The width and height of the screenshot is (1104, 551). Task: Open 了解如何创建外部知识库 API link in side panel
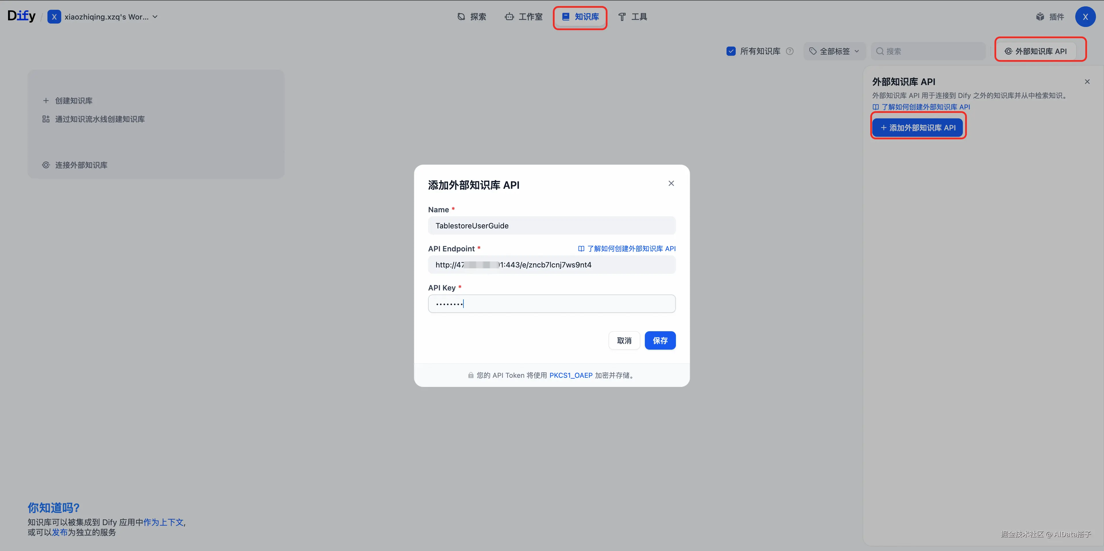point(921,107)
